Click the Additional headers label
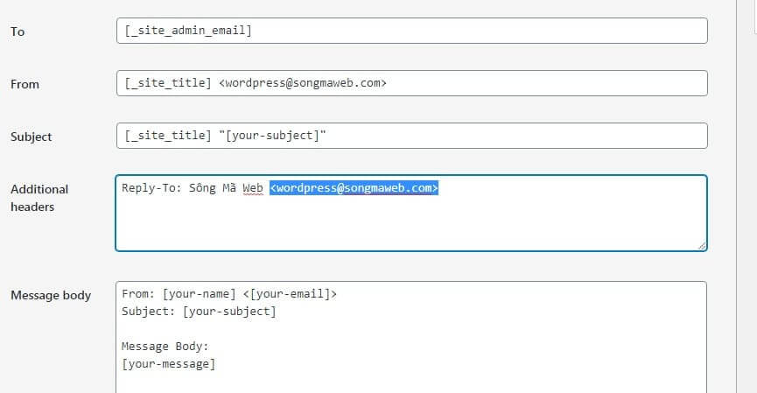This screenshot has width=757, height=393. (39, 198)
